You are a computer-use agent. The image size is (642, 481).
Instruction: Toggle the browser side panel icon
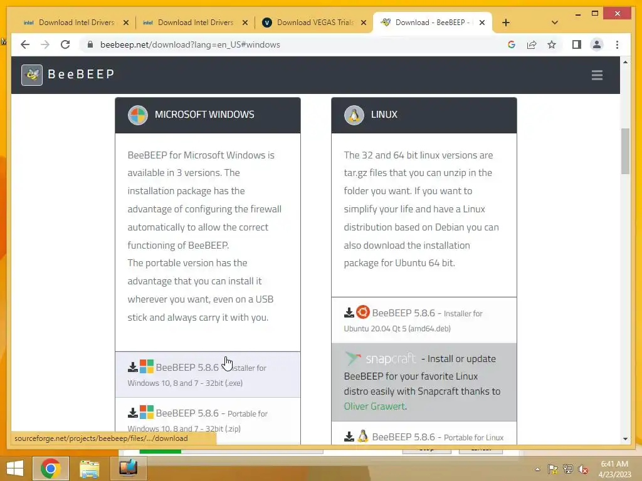pyautogui.click(x=577, y=44)
